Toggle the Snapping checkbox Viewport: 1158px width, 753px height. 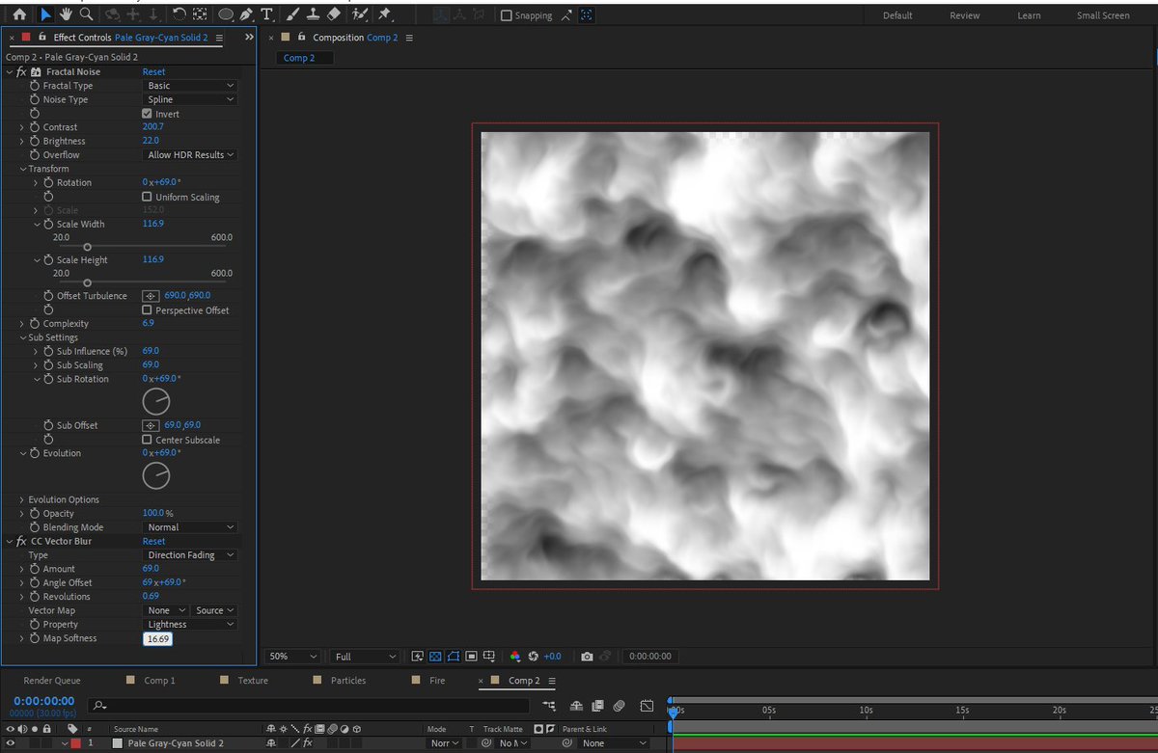pyautogui.click(x=507, y=15)
